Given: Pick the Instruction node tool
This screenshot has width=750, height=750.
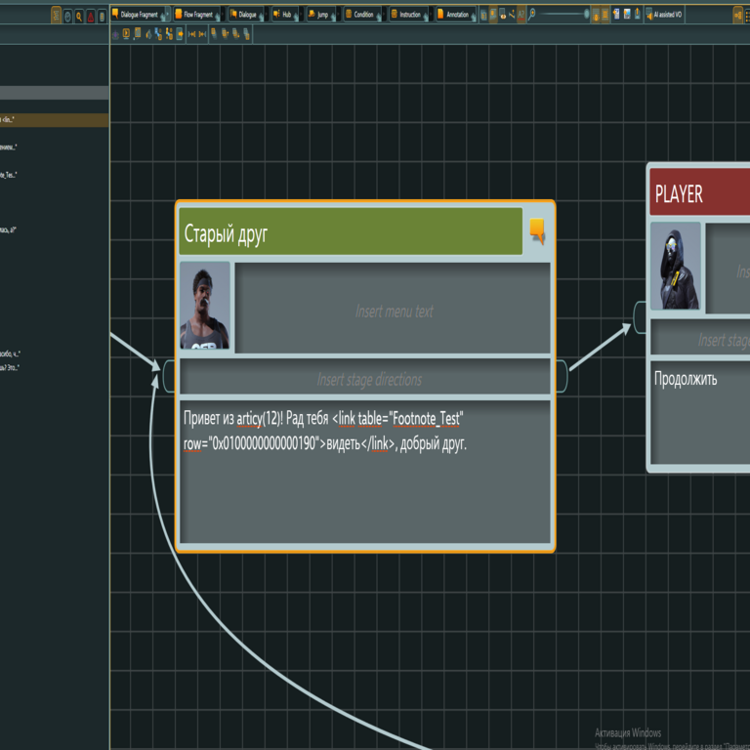Looking at the screenshot, I should click(x=406, y=15).
